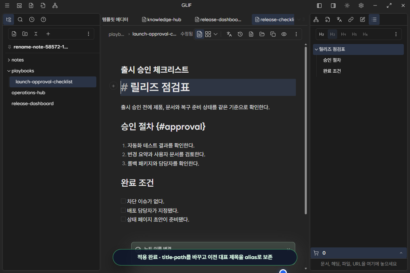The image size is (410, 273).
Task: Click the file upload/export icon in title bar
Action: click(31, 5)
